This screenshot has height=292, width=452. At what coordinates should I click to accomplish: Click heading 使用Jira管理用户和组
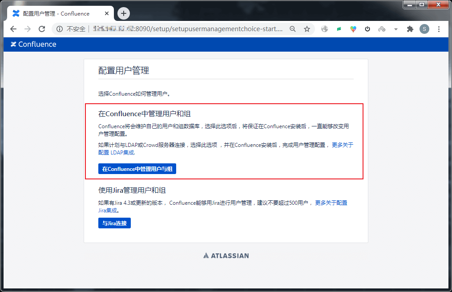pyautogui.click(x=132, y=190)
